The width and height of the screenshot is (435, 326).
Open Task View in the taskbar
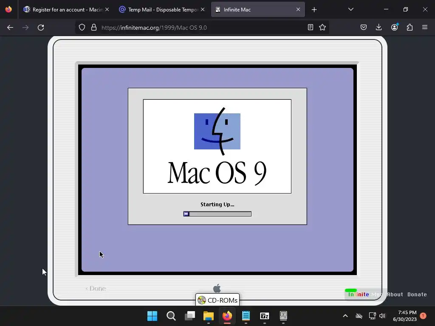190,316
